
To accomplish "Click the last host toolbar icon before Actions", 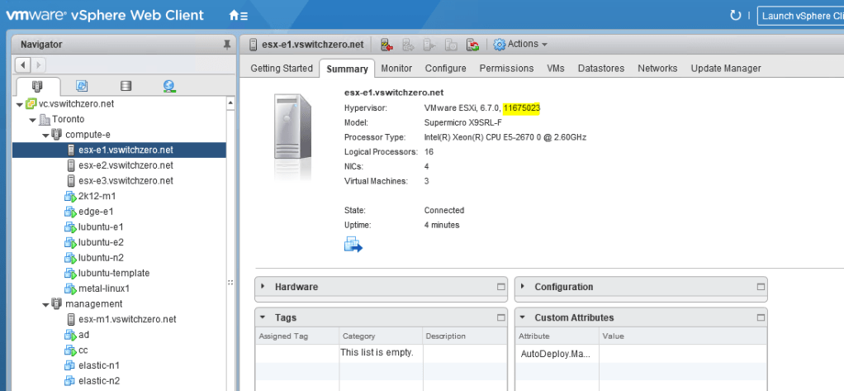I will pos(472,45).
